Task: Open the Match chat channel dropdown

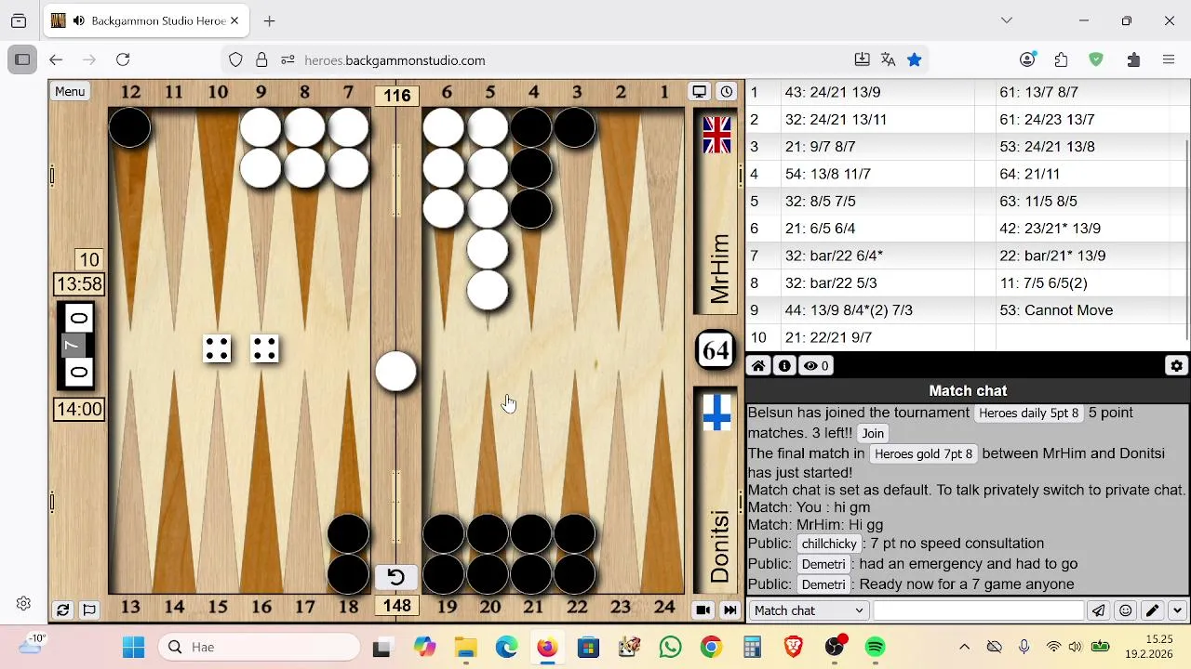Action: coord(809,610)
